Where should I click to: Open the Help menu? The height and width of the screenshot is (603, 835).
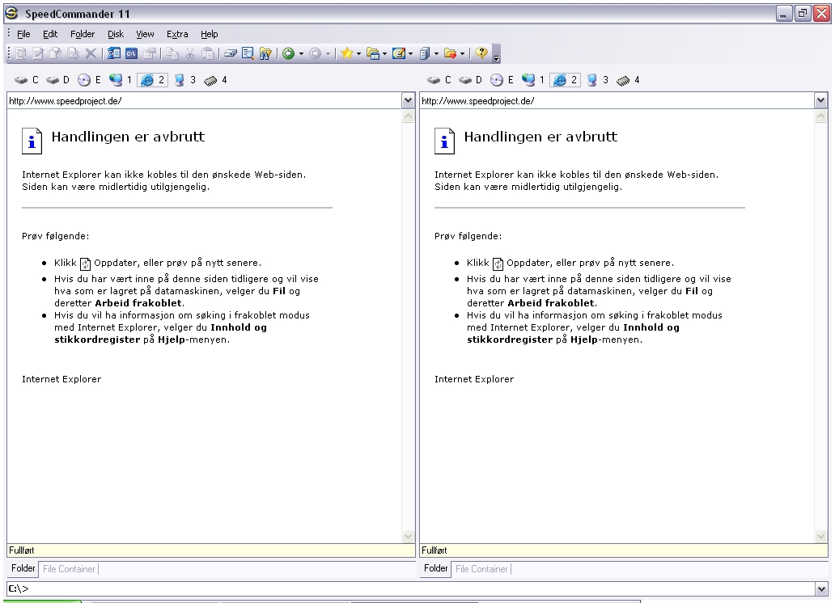tap(210, 34)
